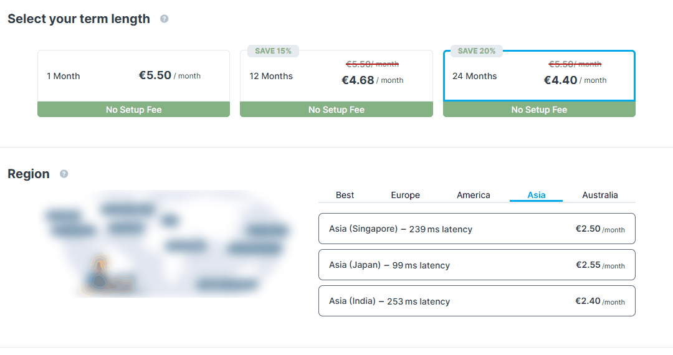Click No Setup Fee under 24 Months
Screen dimensions: 673x355
coord(539,110)
